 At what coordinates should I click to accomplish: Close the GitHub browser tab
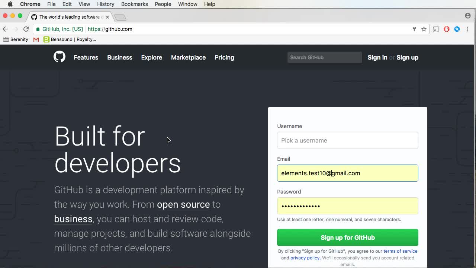107,17
